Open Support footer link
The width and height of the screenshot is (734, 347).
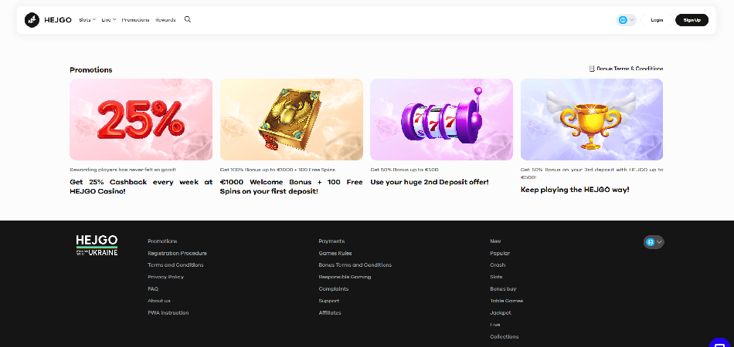click(x=328, y=301)
